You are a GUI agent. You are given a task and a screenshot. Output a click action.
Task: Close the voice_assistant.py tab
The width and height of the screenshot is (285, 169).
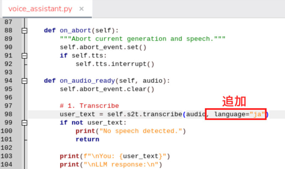[x=82, y=9]
